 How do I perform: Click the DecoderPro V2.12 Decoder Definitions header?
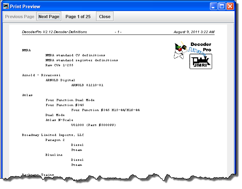click(54, 32)
